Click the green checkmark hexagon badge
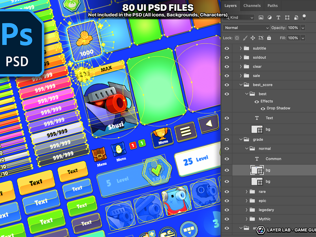 coord(157,170)
